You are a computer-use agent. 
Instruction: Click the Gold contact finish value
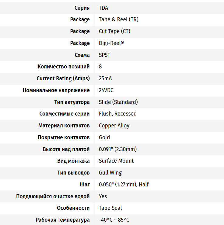[104, 137]
